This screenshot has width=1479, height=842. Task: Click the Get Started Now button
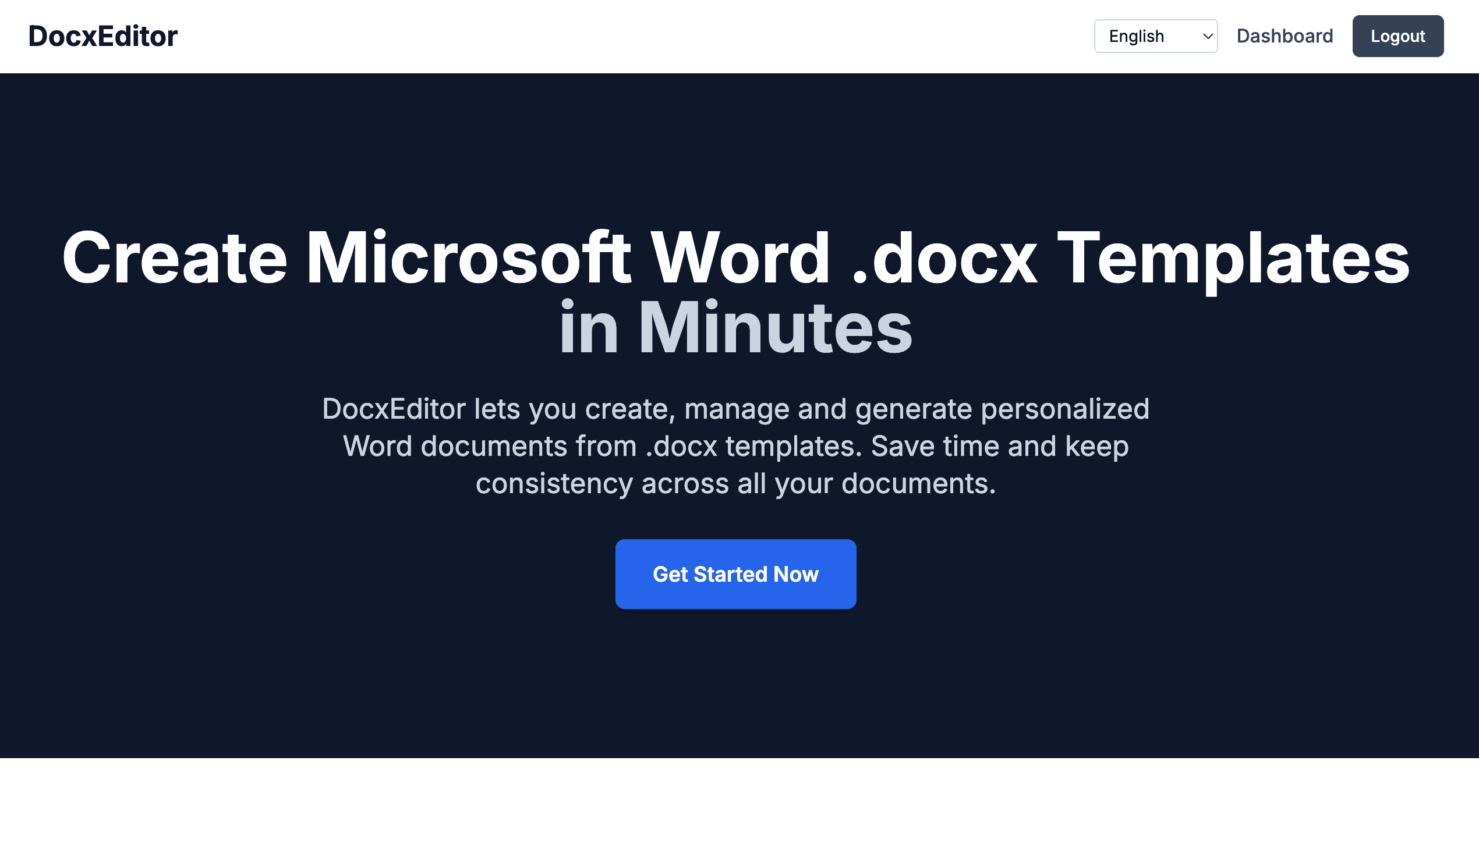[x=735, y=574]
